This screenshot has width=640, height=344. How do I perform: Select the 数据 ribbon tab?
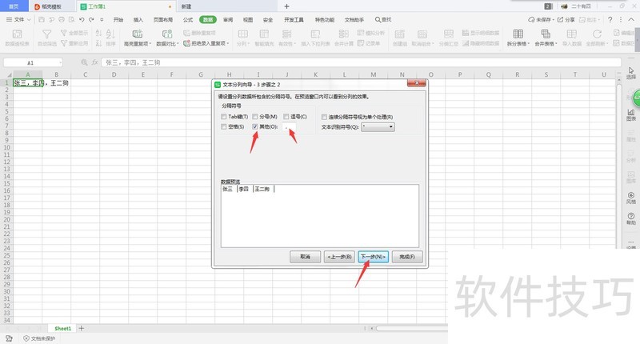click(208, 19)
